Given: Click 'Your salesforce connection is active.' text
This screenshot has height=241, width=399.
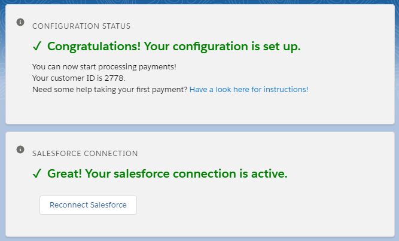Looking at the screenshot, I should [x=186, y=173].
